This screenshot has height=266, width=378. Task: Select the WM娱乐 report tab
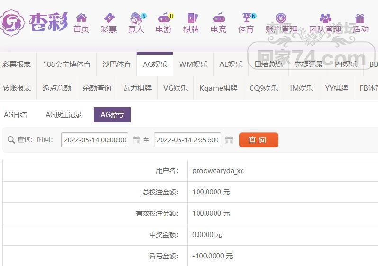coord(193,64)
